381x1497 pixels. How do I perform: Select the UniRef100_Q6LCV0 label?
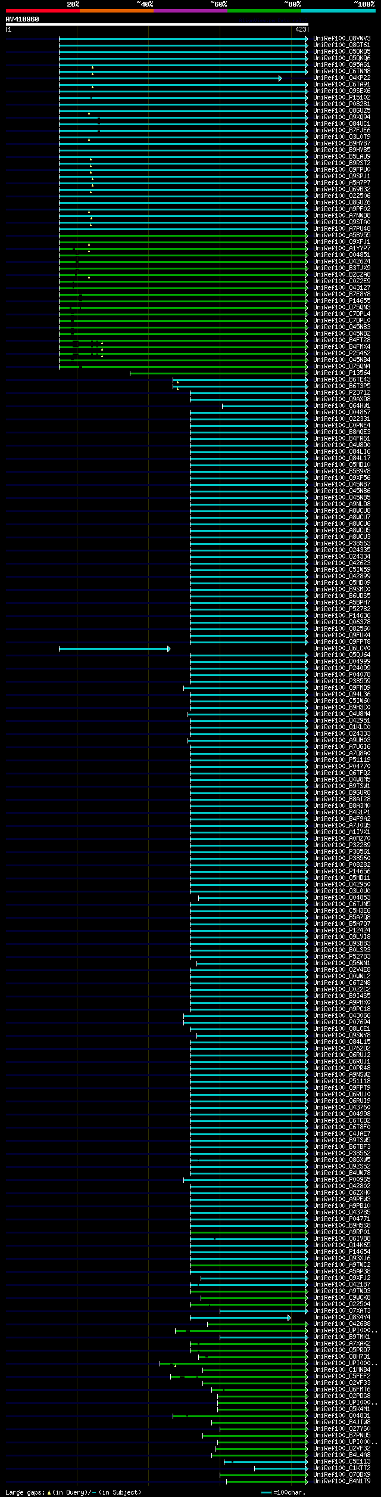[342, 649]
